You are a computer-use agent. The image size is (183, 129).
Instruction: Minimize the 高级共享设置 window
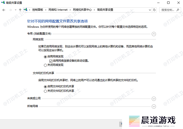point(158,3)
